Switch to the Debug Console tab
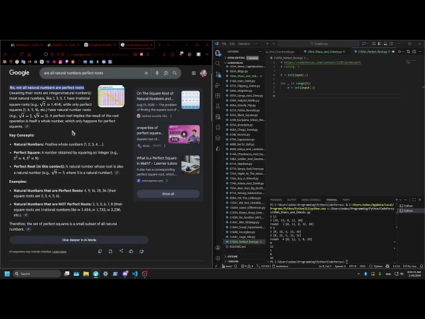The image size is (425, 319). [311, 199]
